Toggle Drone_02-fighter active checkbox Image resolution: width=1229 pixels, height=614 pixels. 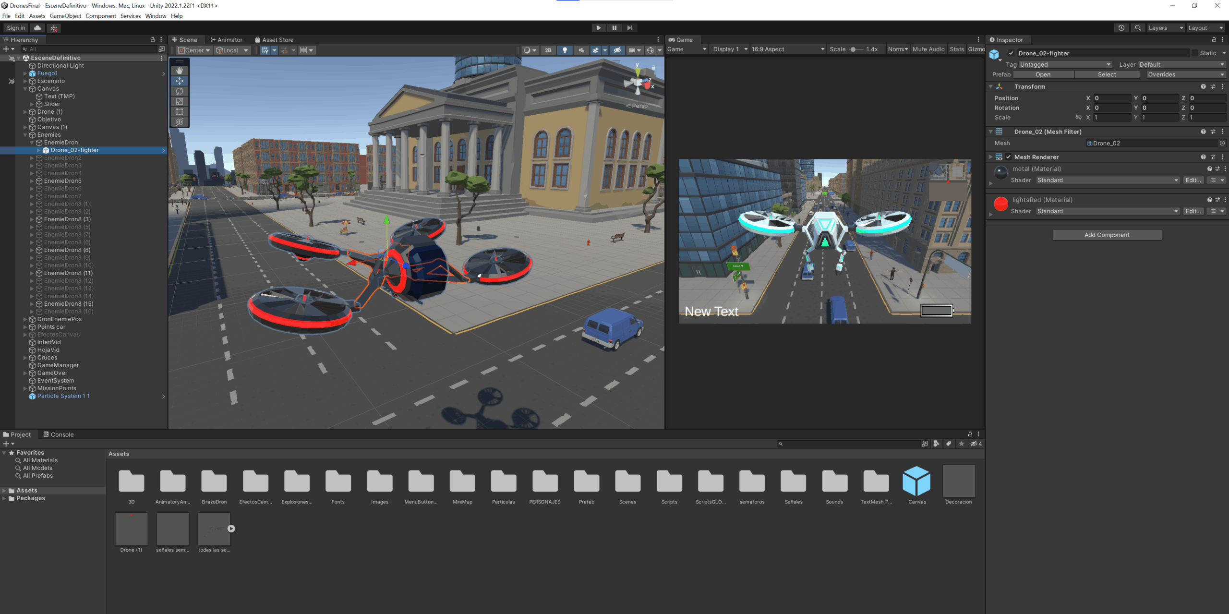(x=1011, y=53)
